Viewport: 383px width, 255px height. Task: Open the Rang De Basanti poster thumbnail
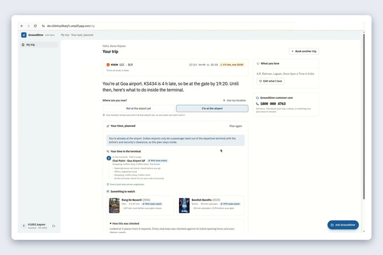[x=114, y=206]
